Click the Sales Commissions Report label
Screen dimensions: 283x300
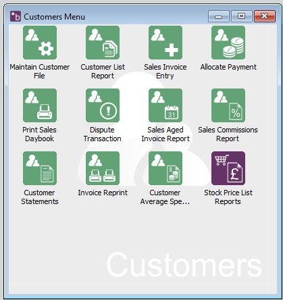pyautogui.click(x=228, y=134)
